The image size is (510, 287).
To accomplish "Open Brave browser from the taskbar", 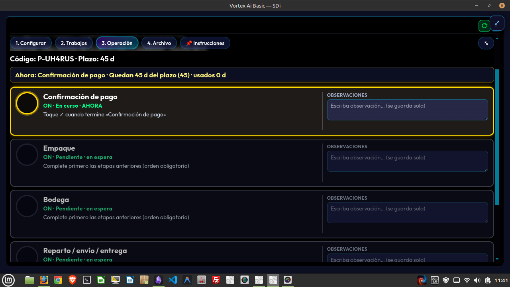I will [x=73, y=280].
